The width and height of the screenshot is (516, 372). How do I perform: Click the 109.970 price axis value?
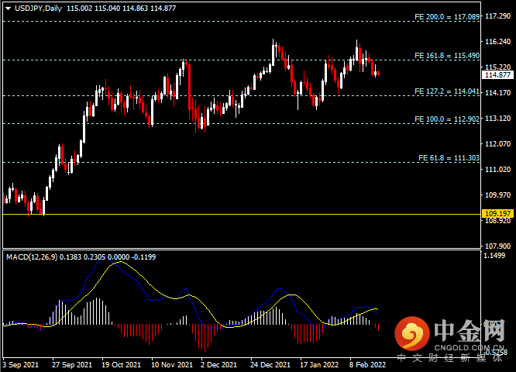click(x=498, y=195)
